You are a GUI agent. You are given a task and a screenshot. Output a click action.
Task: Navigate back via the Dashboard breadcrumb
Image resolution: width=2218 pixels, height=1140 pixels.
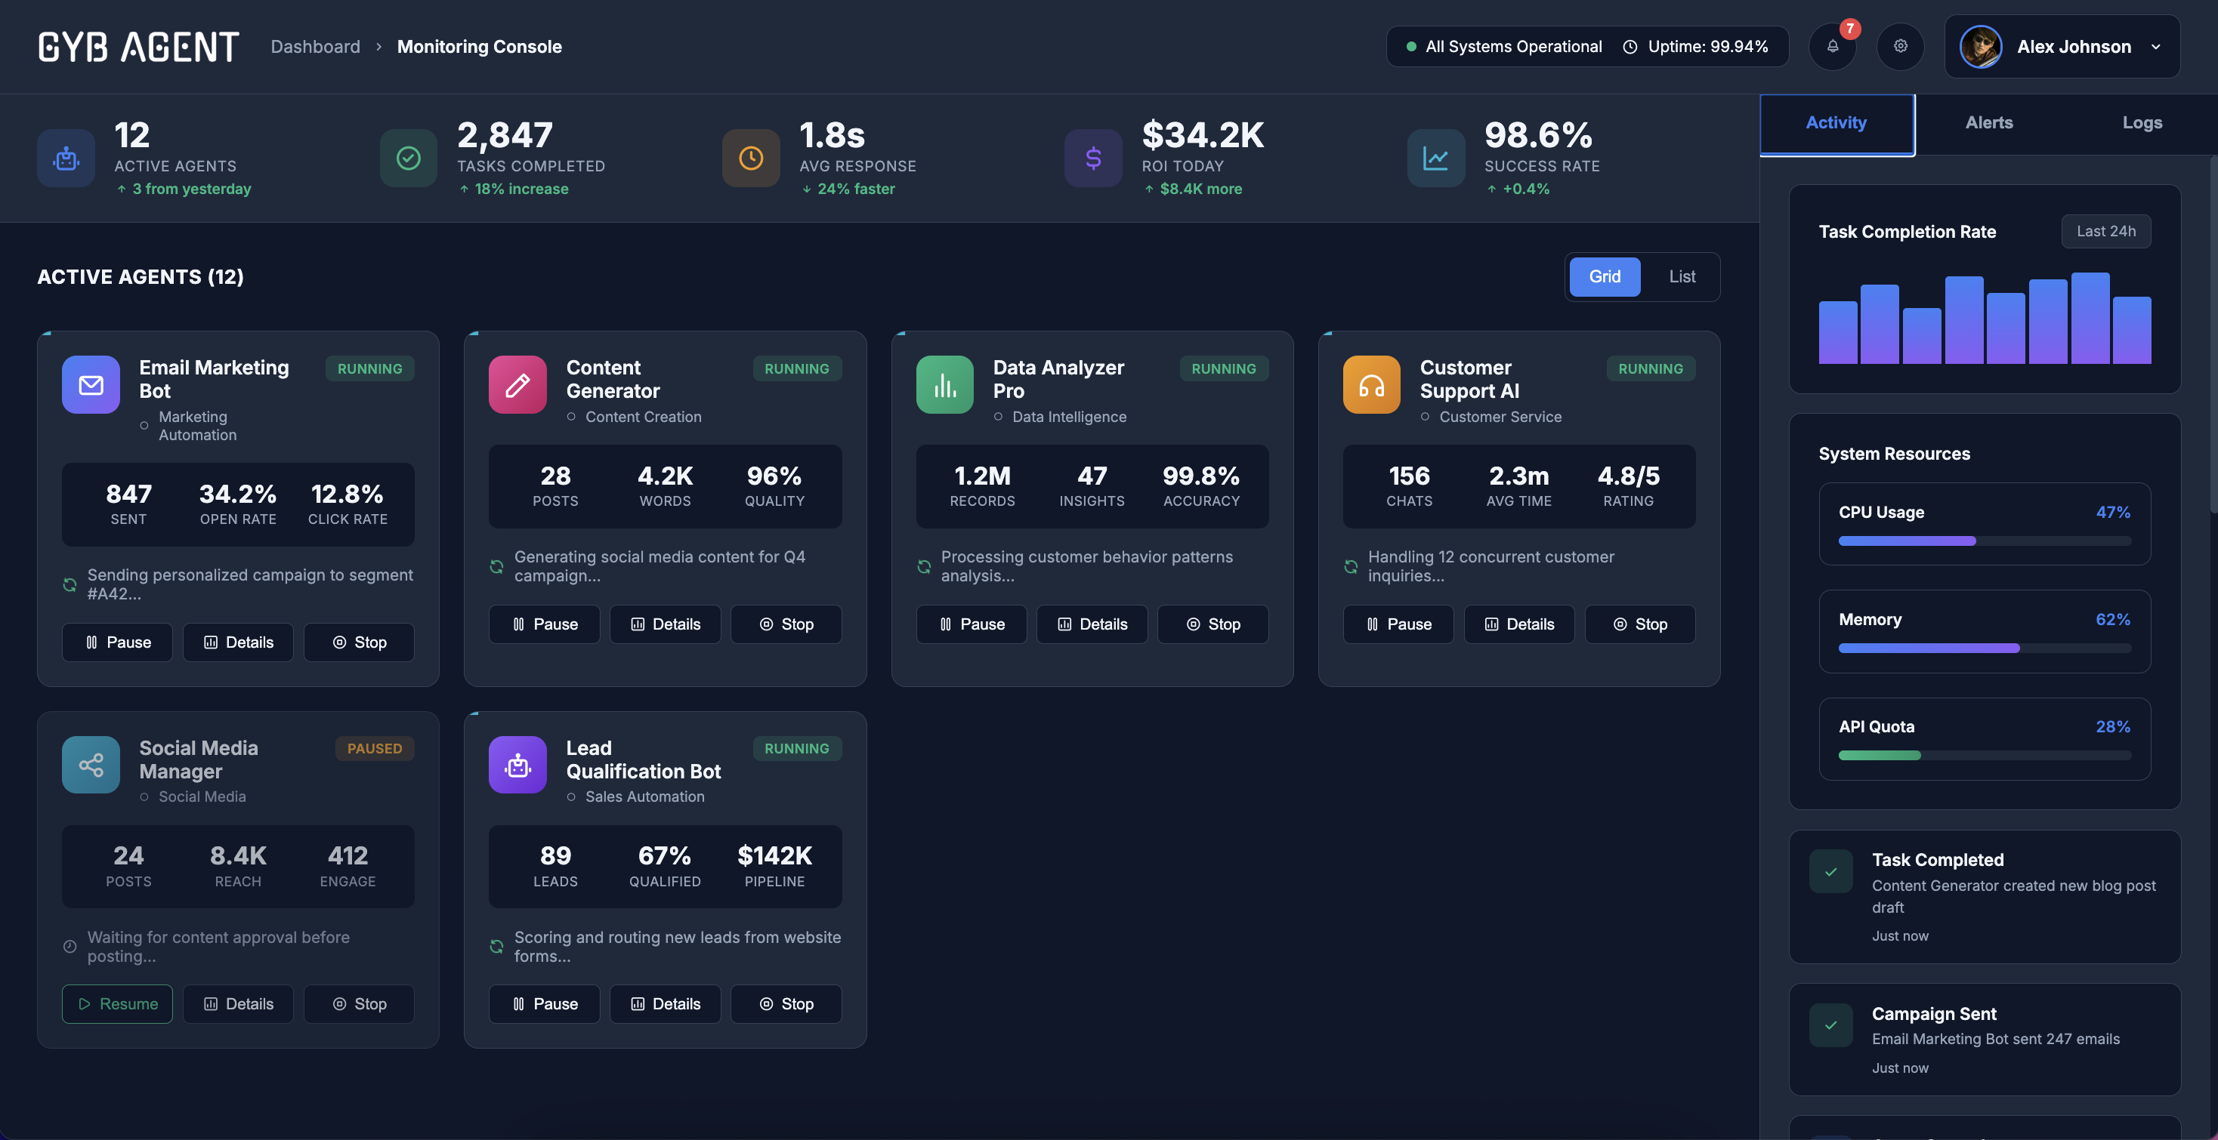pos(315,47)
